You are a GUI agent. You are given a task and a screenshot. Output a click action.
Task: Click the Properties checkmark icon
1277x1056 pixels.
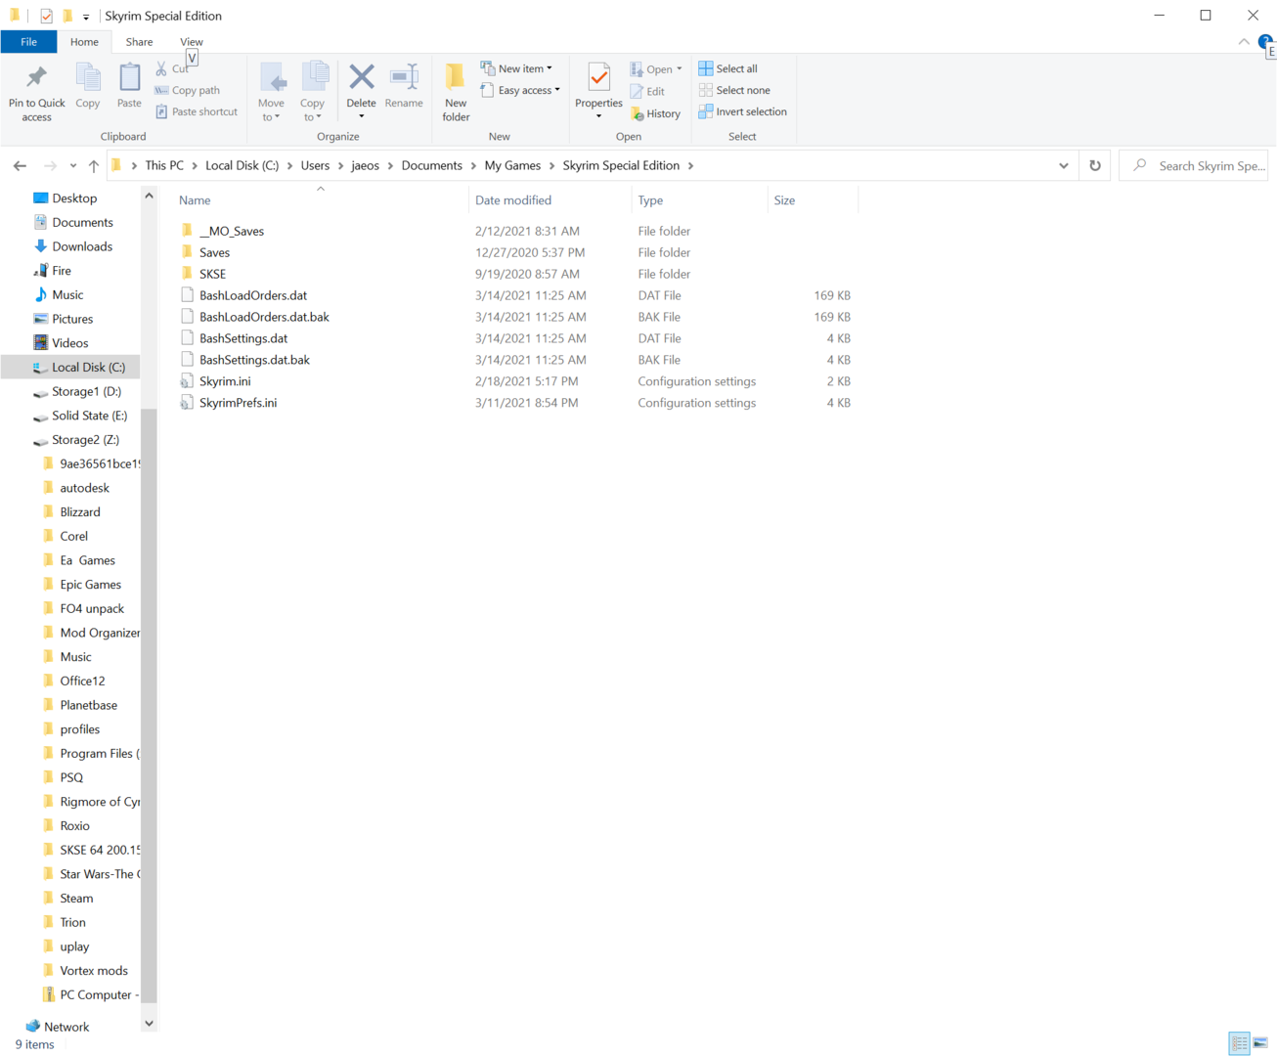point(598,77)
